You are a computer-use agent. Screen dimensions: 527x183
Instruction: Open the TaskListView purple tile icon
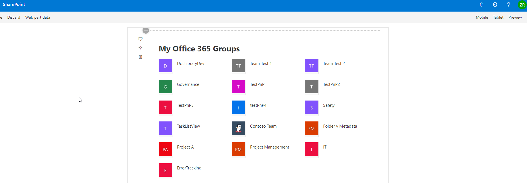[x=165, y=128]
